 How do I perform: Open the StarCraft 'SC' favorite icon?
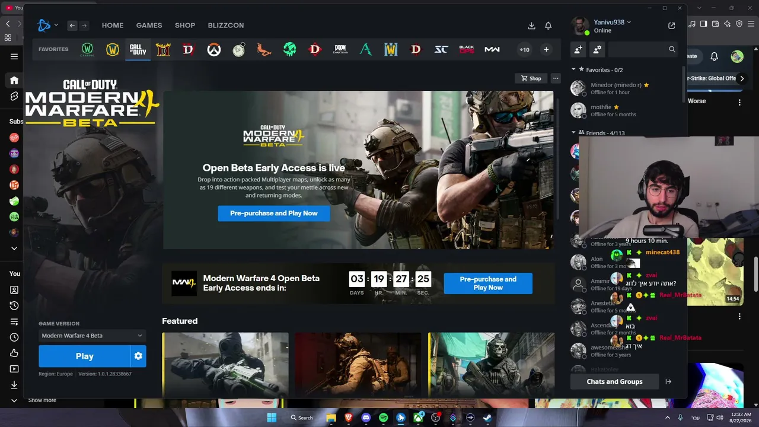441,49
